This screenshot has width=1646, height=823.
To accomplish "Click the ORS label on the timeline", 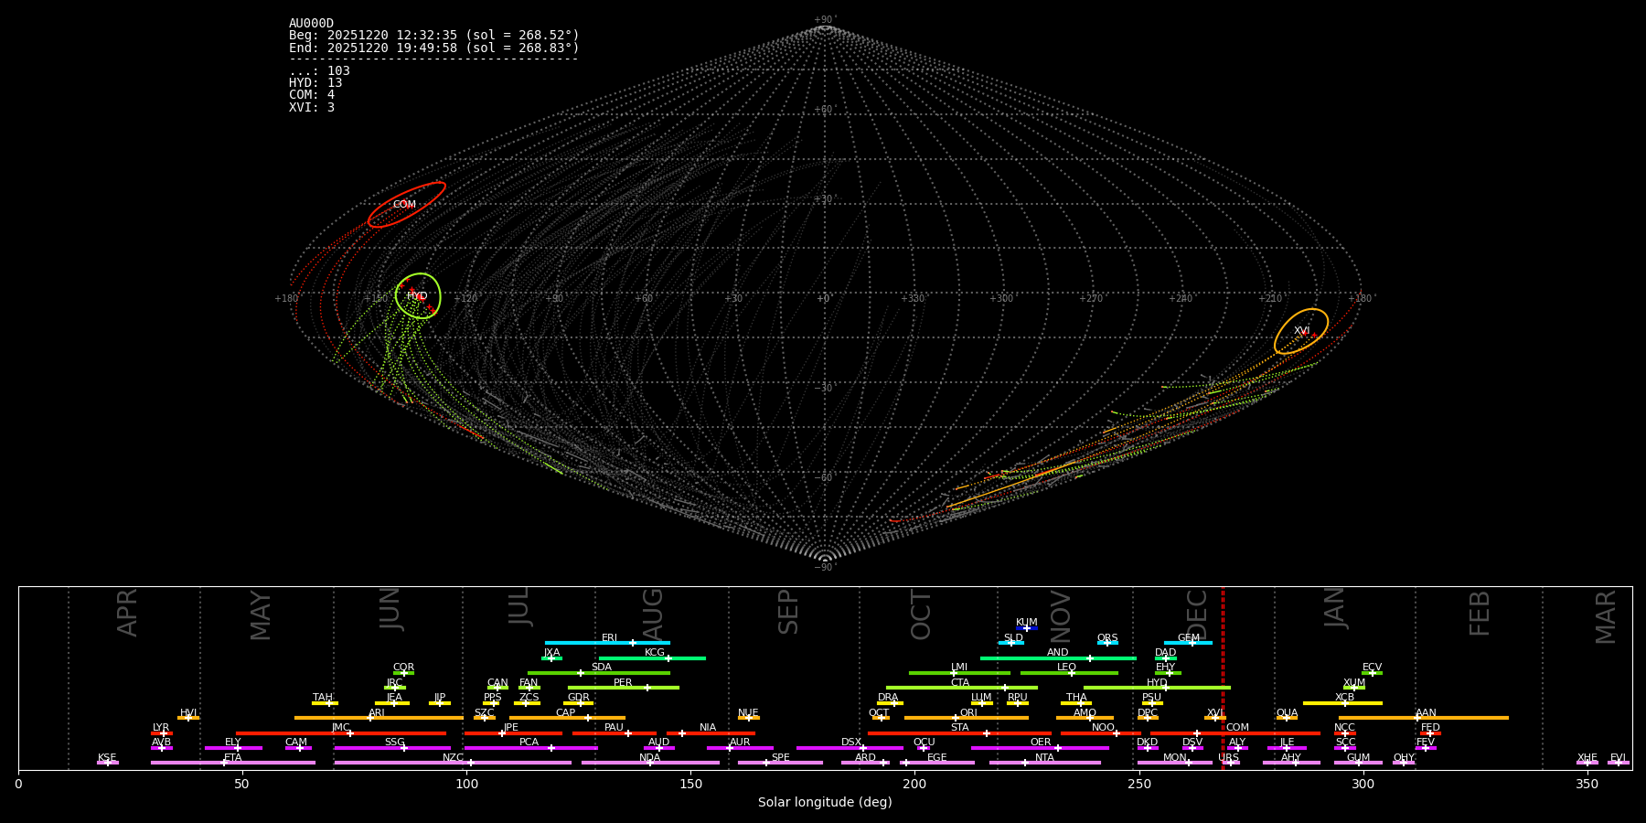I will 1107,638.
